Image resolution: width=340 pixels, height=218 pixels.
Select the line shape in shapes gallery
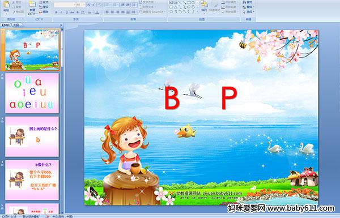[x=180, y=3]
